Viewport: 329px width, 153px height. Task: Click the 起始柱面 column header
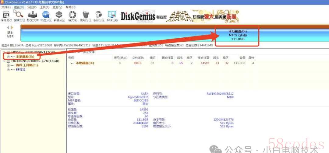pyautogui.click(x=168, y=57)
